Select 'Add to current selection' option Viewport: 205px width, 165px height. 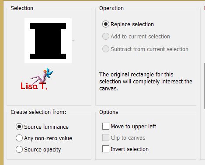(x=106, y=36)
